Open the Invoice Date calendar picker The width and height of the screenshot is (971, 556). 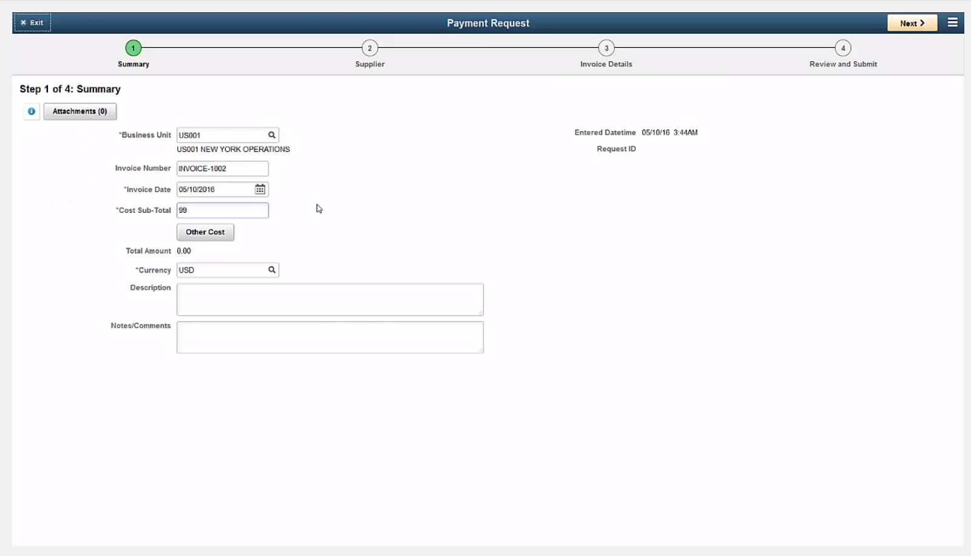pos(260,189)
